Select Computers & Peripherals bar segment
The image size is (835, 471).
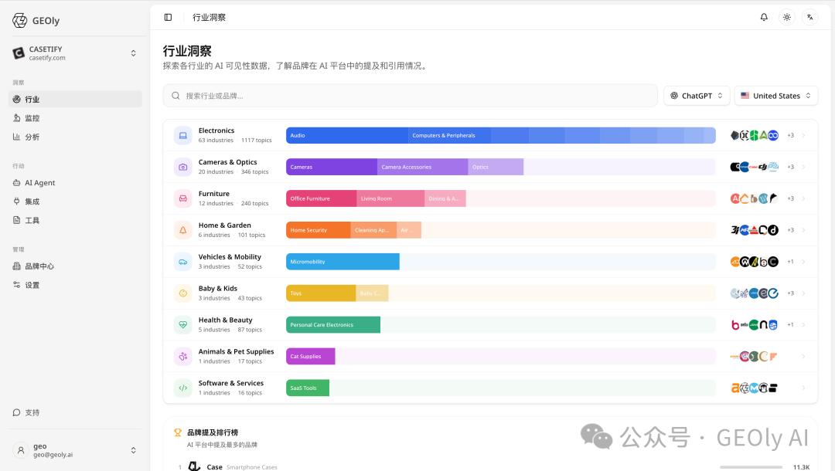pyautogui.click(x=449, y=136)
